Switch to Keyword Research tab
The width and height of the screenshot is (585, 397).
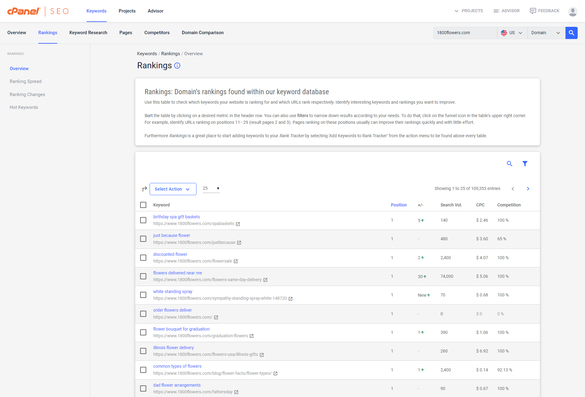point(88,33)
